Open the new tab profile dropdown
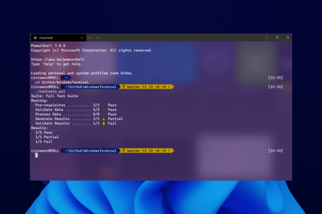Image resolution: width=322 pixels, height=214 pixels. (97, 38)
